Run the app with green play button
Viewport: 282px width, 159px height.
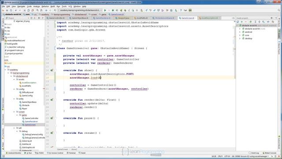point(105,10)
